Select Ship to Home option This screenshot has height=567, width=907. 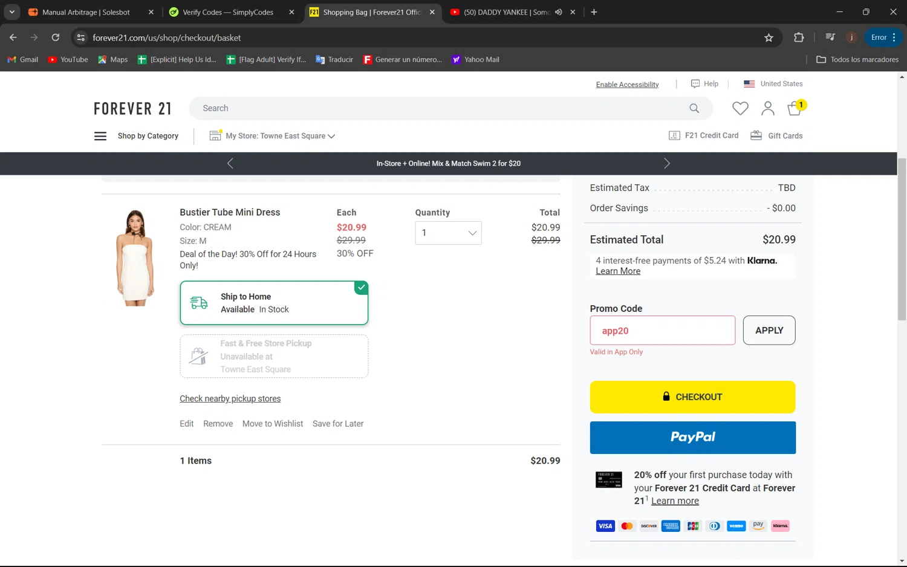[x=274, y=303]
